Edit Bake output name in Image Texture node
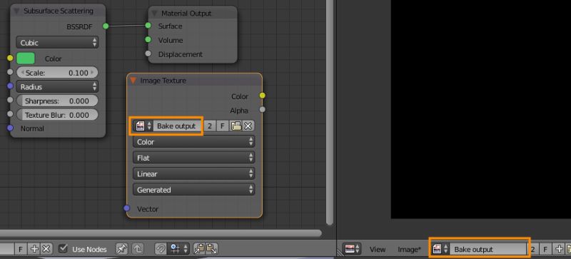This screenshot has height=259, width=571. (177, 126)
